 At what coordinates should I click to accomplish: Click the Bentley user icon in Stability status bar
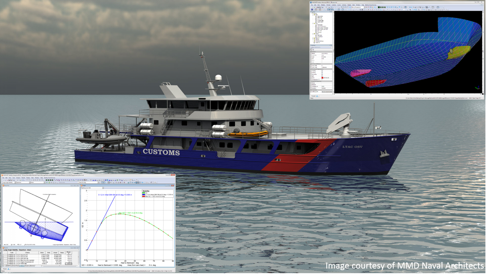(x=8, y=269)
